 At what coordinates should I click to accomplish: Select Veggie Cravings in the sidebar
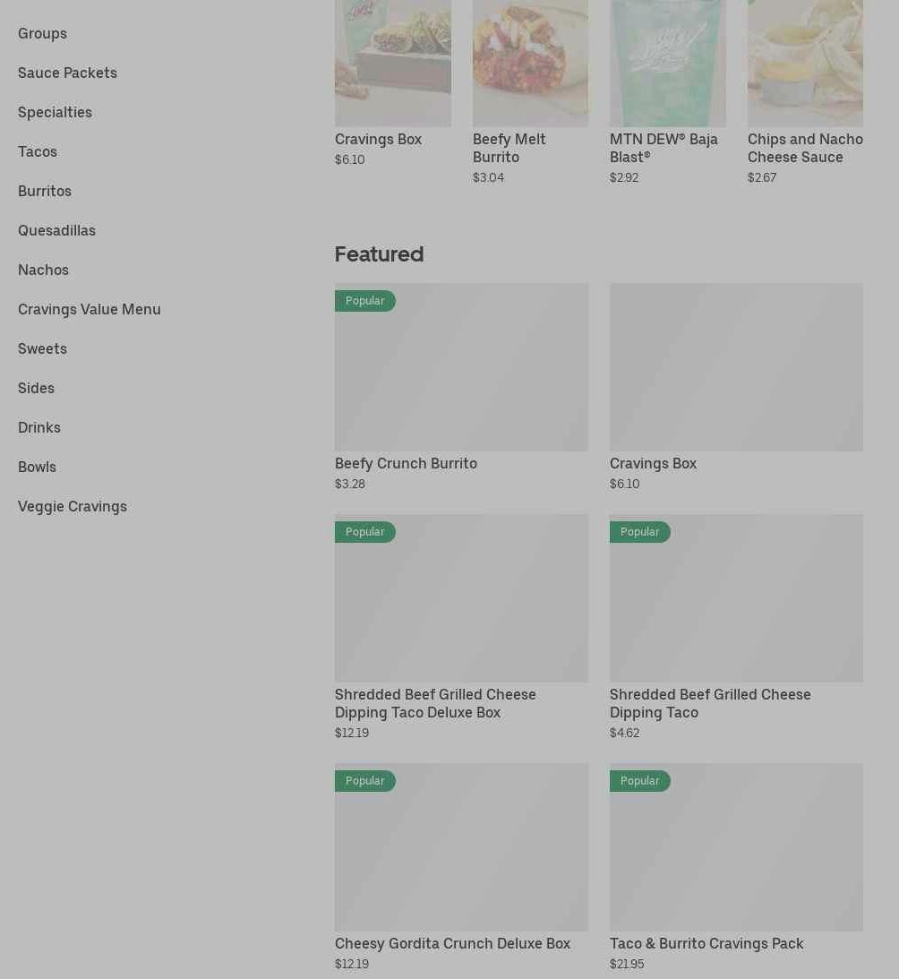(x=73, y=506)
